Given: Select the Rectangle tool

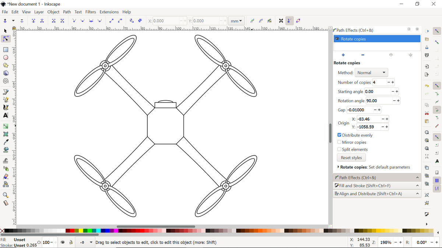Looking at the screenshot, I should [6, 50].
